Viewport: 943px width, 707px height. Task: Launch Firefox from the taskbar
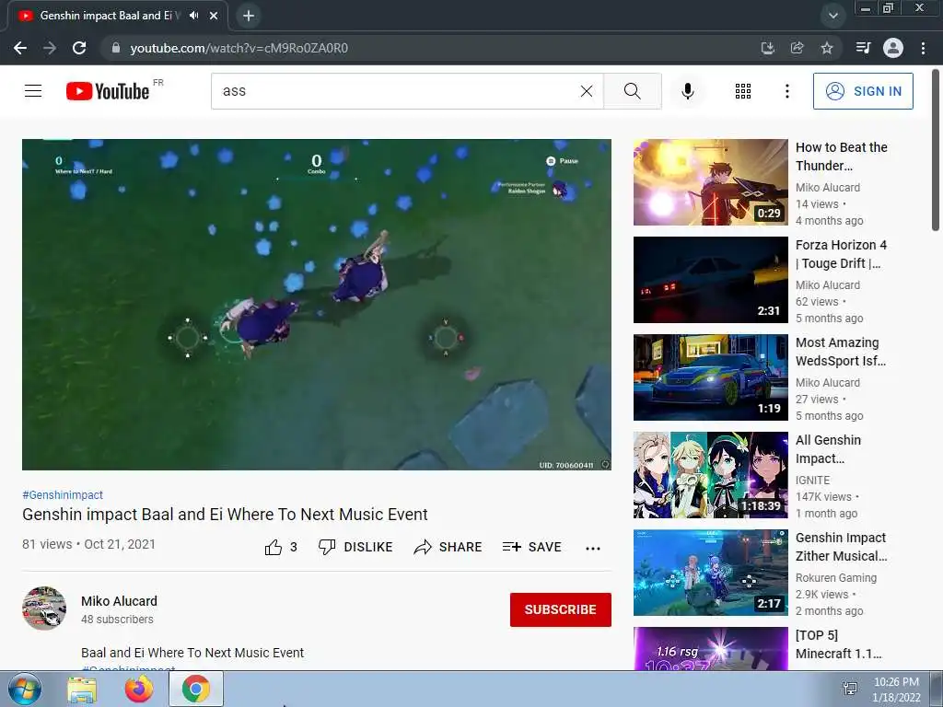pos(139,689)
